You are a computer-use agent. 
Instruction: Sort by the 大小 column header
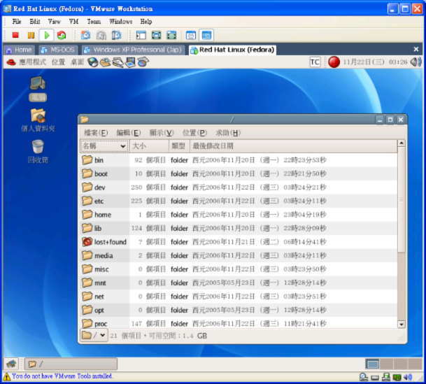click(x=149, y=146)
